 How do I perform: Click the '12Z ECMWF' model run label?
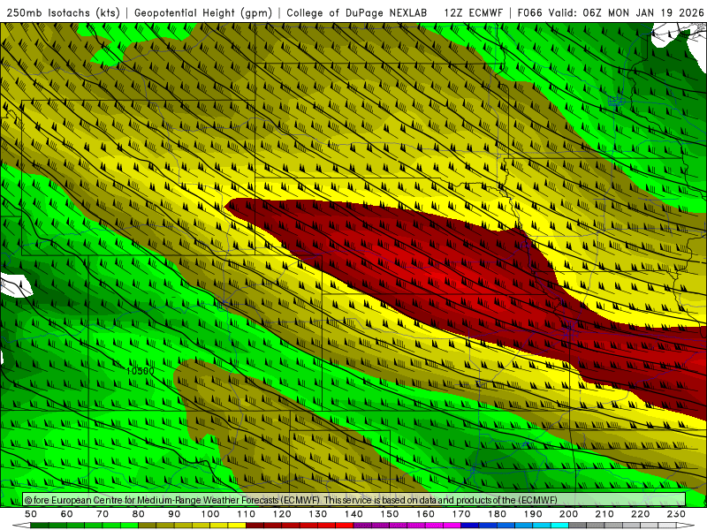click(x=473, y=12)
